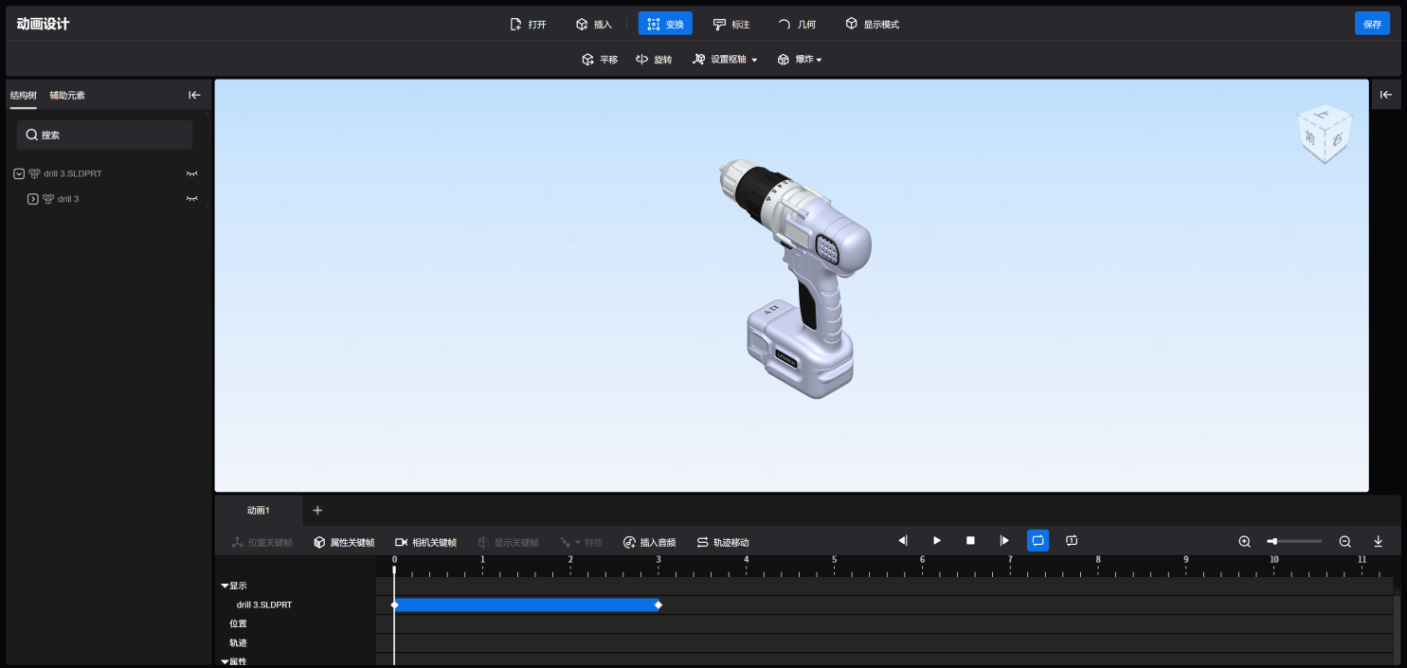Image resolution: width=1407 pixels, height=668 pixels.
Task: Add a 相机关键帧 camera keyframe
Action: pos(425,542)
